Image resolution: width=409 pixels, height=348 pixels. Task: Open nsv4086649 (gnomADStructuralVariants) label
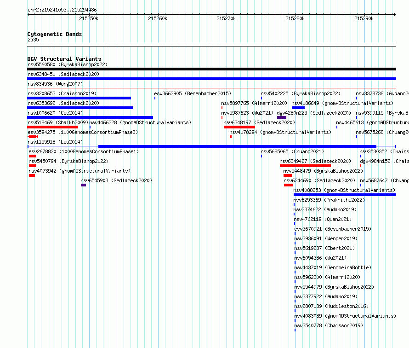click(342, 103)
